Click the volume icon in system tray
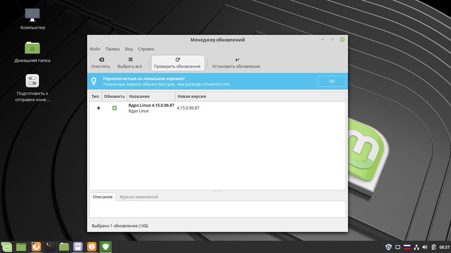Viewport: 451px width, 253px height. tap(425, 247)
